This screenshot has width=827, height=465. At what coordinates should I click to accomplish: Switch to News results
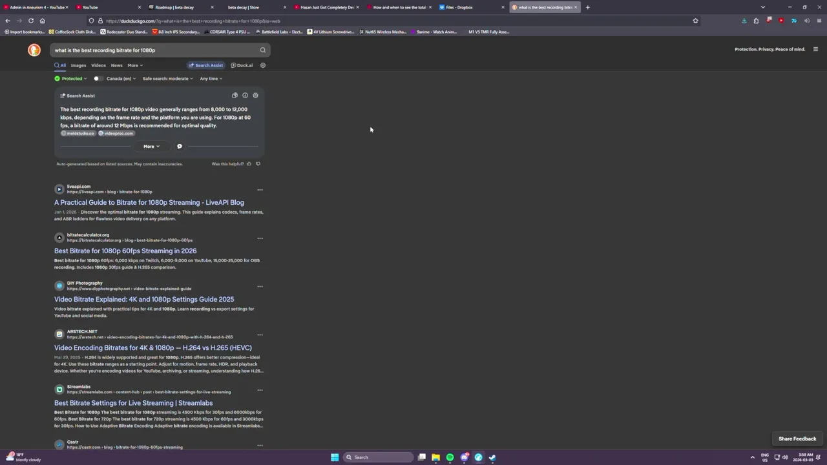tap(116, 65)
